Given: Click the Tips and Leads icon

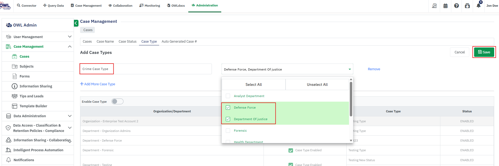Looking at the screenshot, I should (14, 96).
